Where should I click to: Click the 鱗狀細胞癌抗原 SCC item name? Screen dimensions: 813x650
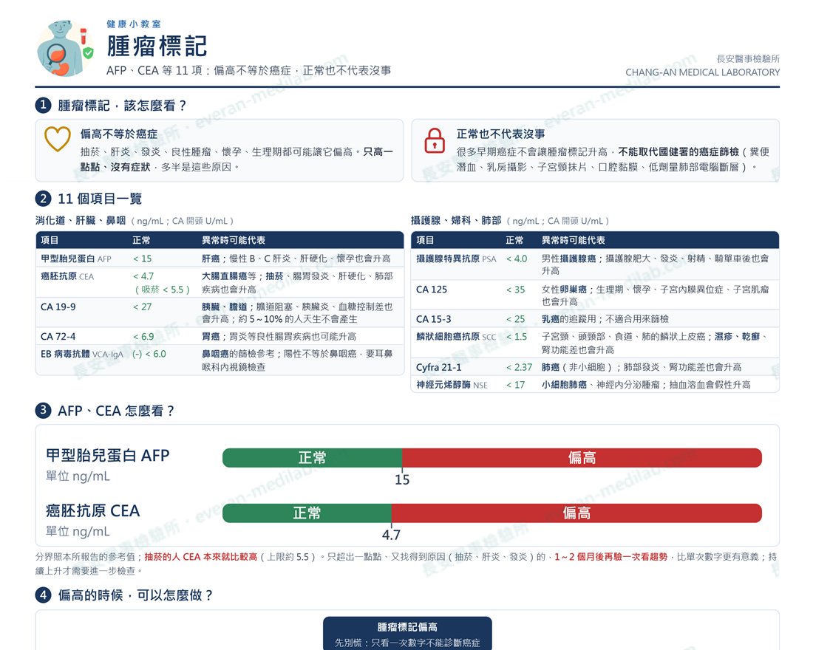456,336
